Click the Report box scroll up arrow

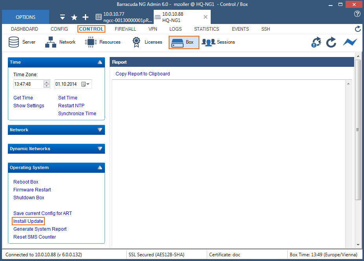point(348,84)
